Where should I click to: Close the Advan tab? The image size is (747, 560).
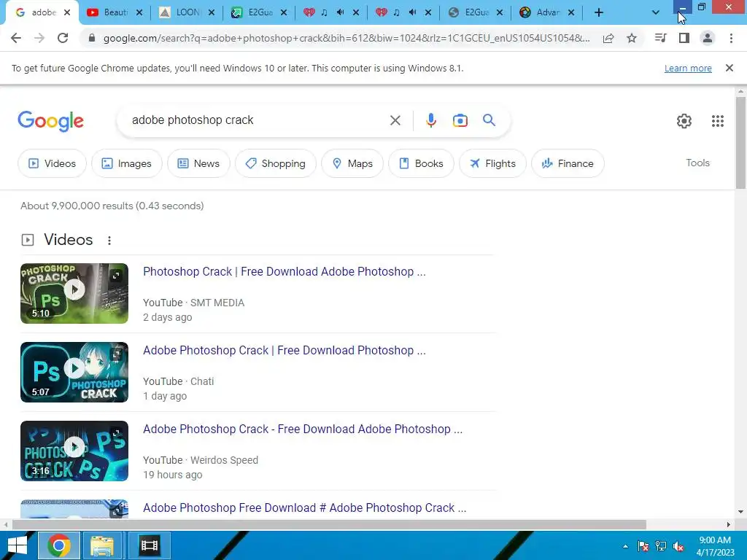pos(571,13)
